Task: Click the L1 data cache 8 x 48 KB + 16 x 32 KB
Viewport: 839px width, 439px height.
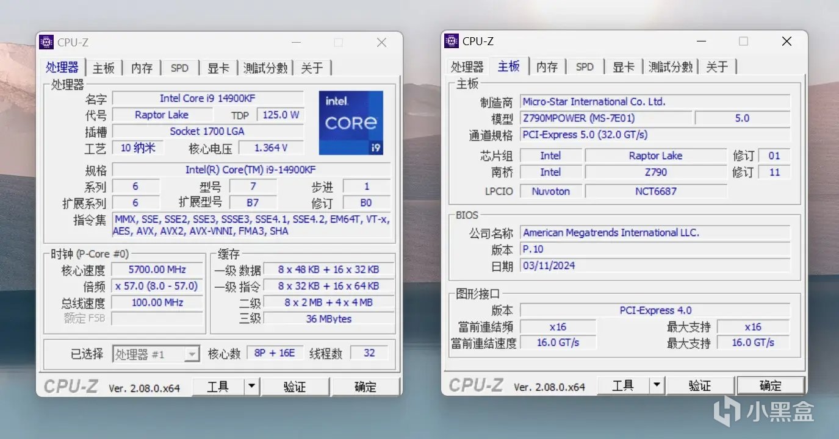Action: 329,269
